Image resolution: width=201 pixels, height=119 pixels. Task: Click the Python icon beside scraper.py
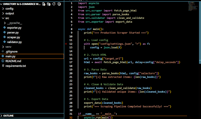click(x=5, y=37)
